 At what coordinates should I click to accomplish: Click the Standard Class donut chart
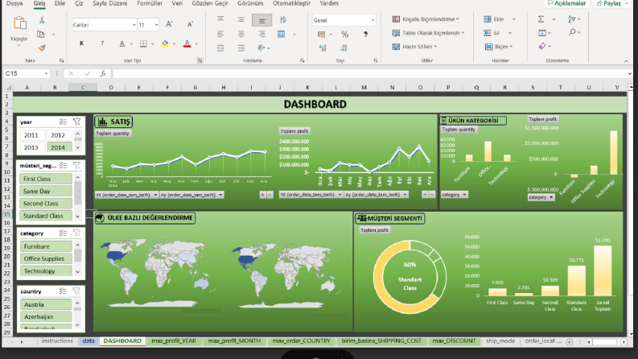(x=410, y=277)
